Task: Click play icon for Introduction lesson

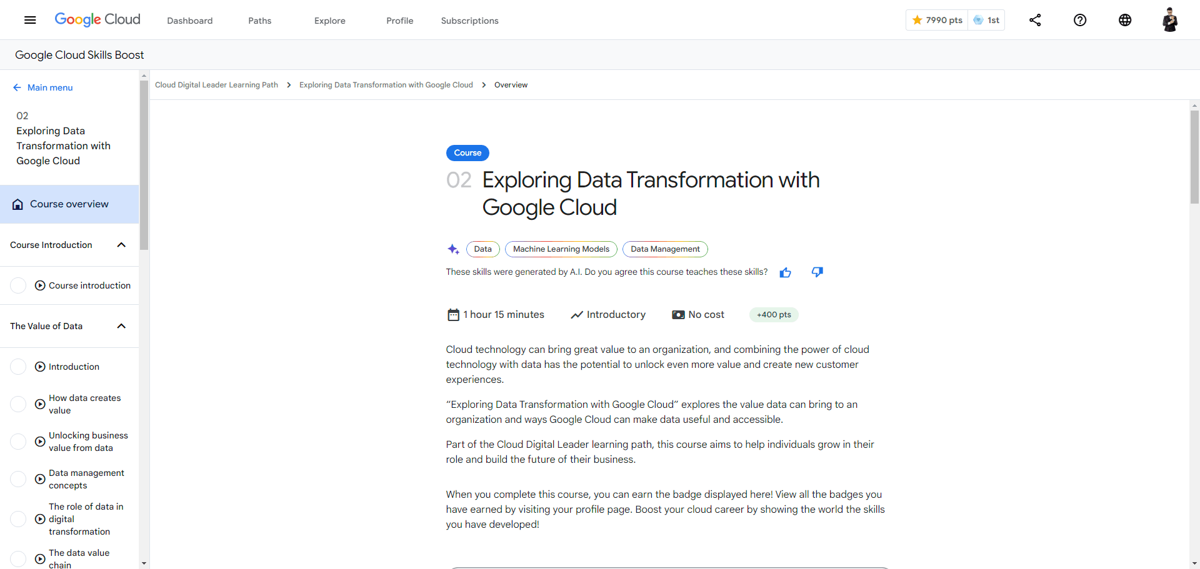Action: pyautogui.click(x=40, y=367)
